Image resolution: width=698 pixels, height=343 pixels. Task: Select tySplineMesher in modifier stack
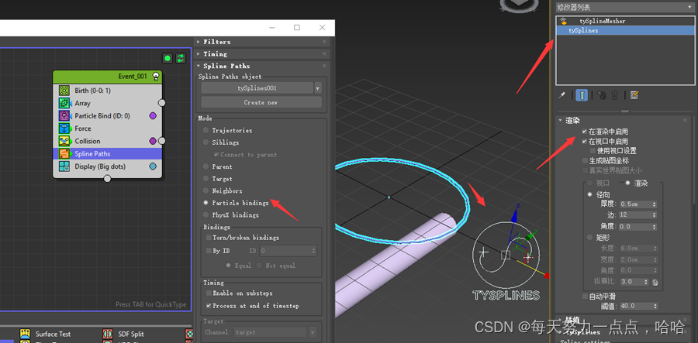click(x=603, y=21)
